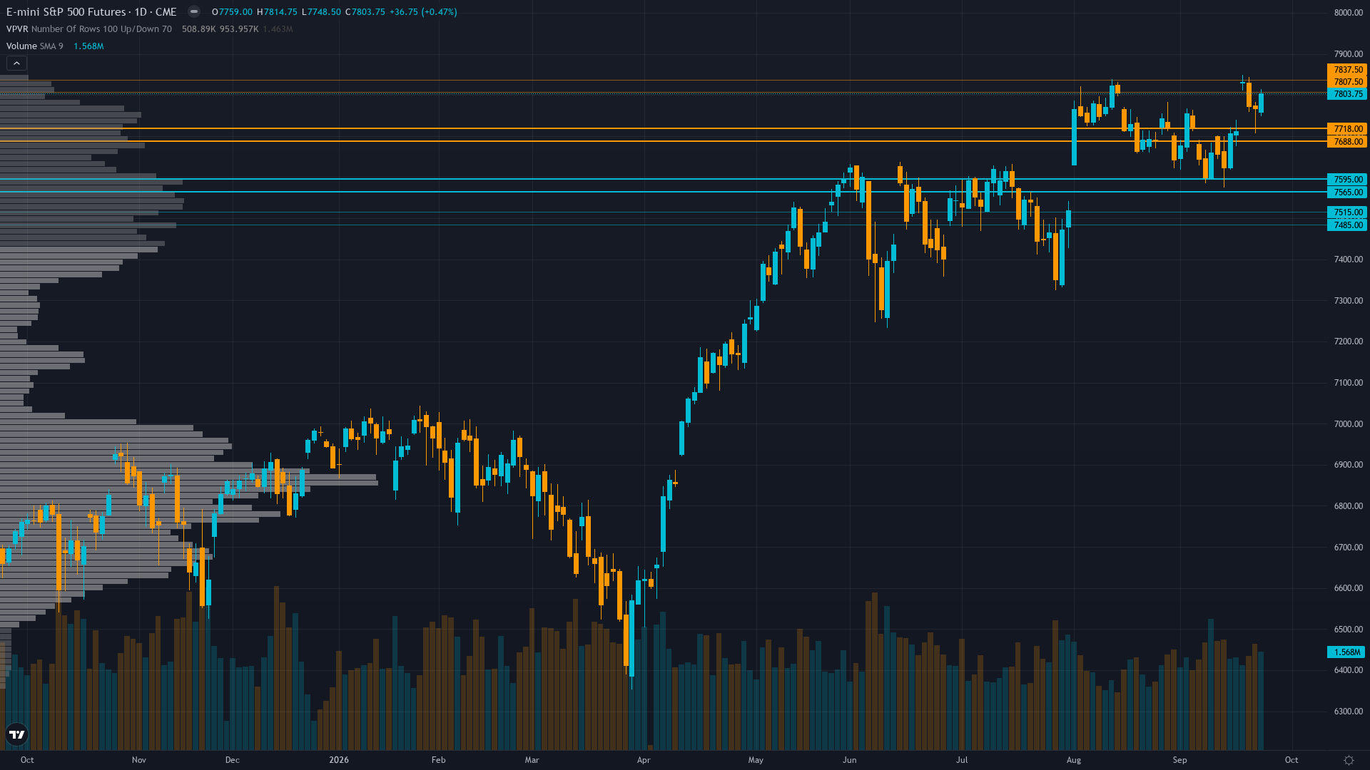
Task: Click the 508.89K VPVR up volume value
Action: pos(198,29)
